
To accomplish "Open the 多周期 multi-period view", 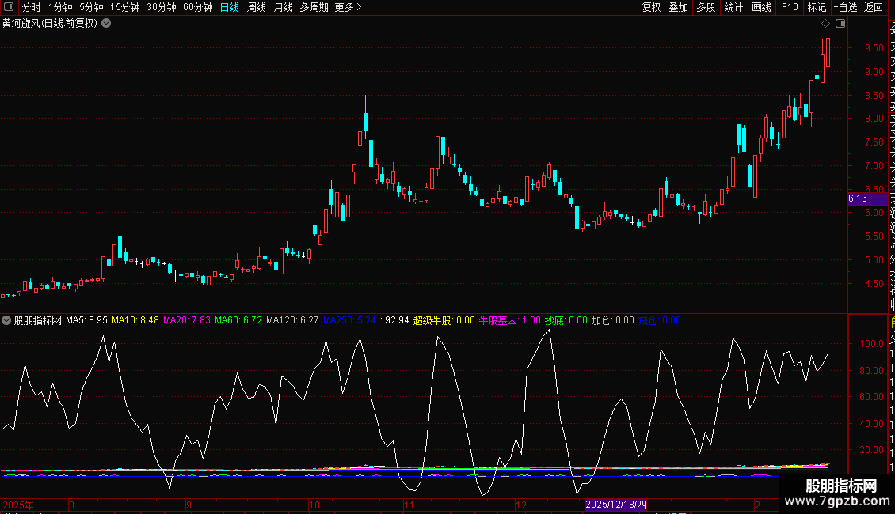I will 314,7.
